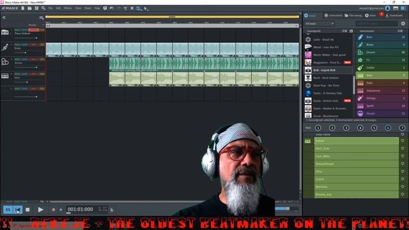
Task: Select RnB - Liquid RnB soundpool
Action: click(x=328, y=70)
